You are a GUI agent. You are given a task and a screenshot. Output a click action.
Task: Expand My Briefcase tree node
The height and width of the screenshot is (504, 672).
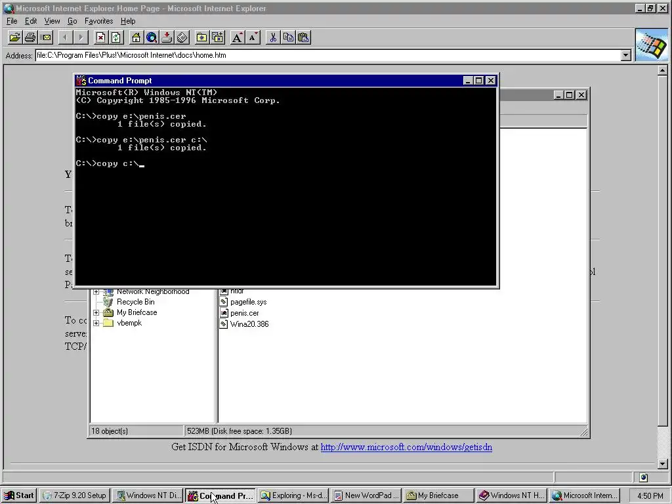pyautogui.click(x=96, y=312)
